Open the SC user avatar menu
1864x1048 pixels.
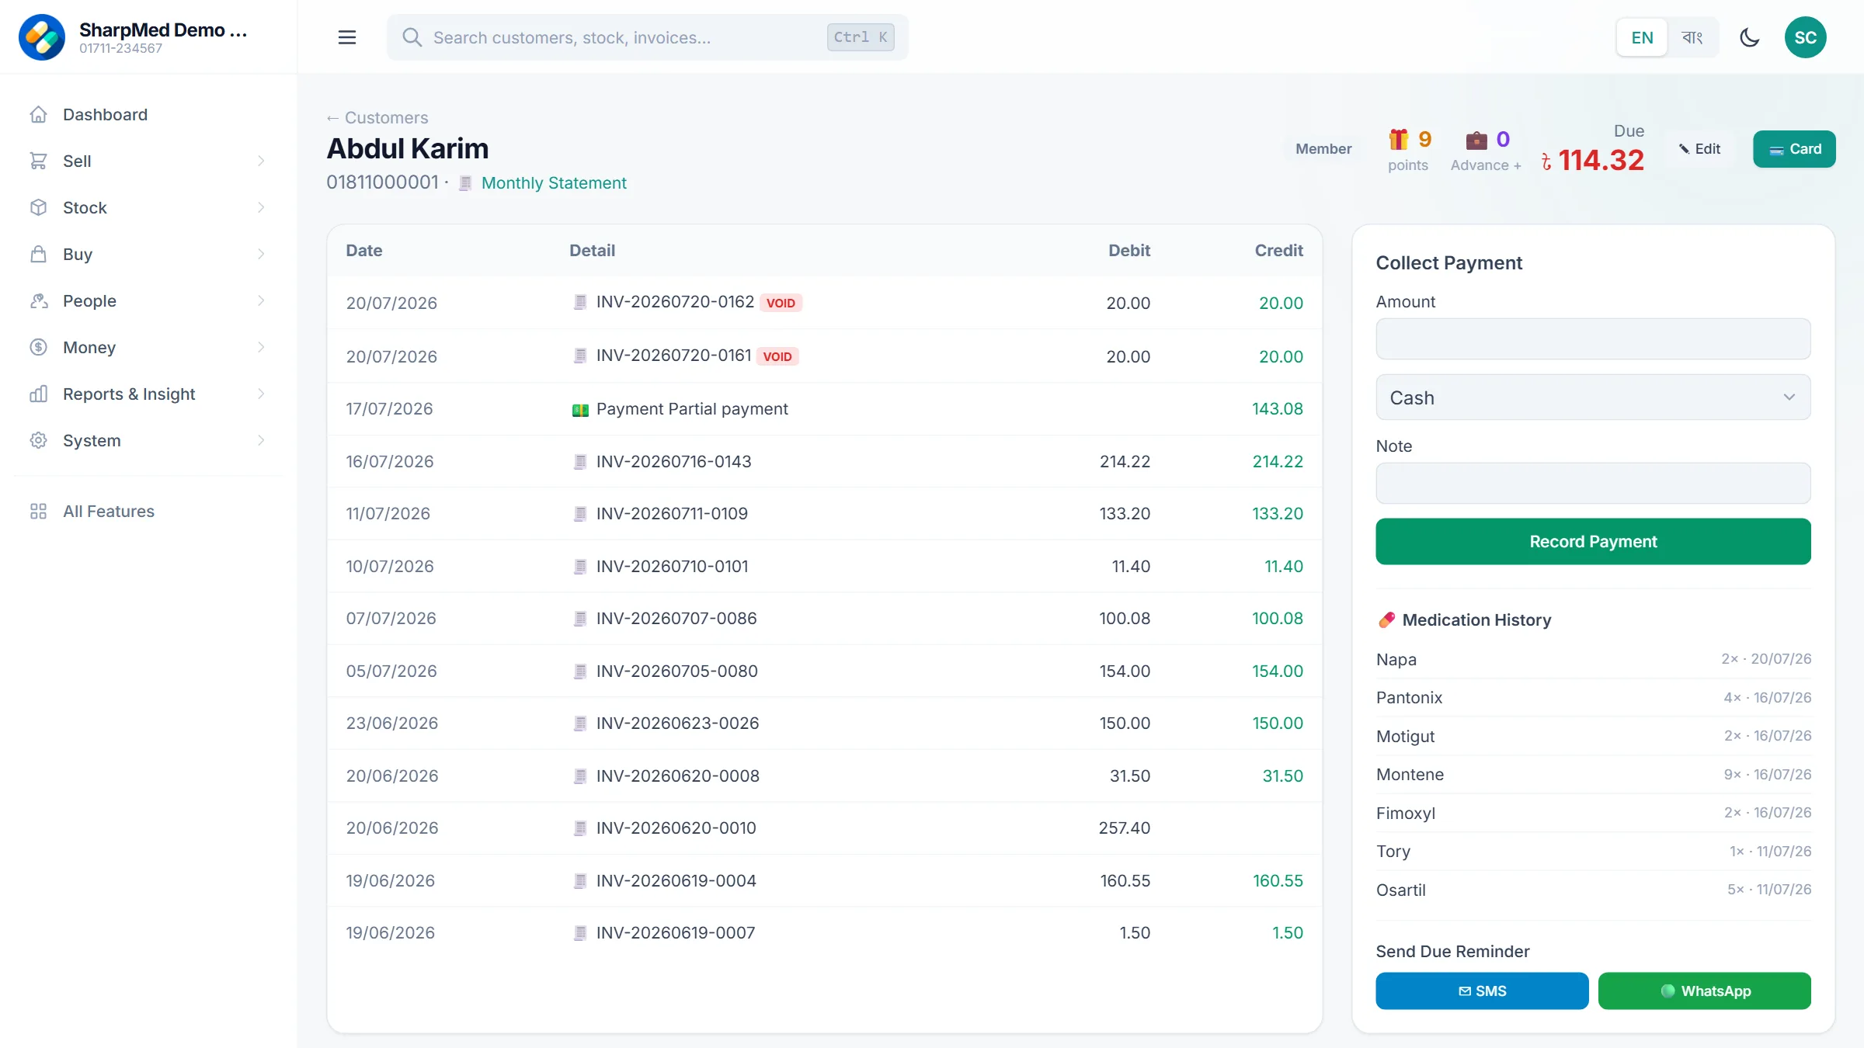click(1806, 37)
